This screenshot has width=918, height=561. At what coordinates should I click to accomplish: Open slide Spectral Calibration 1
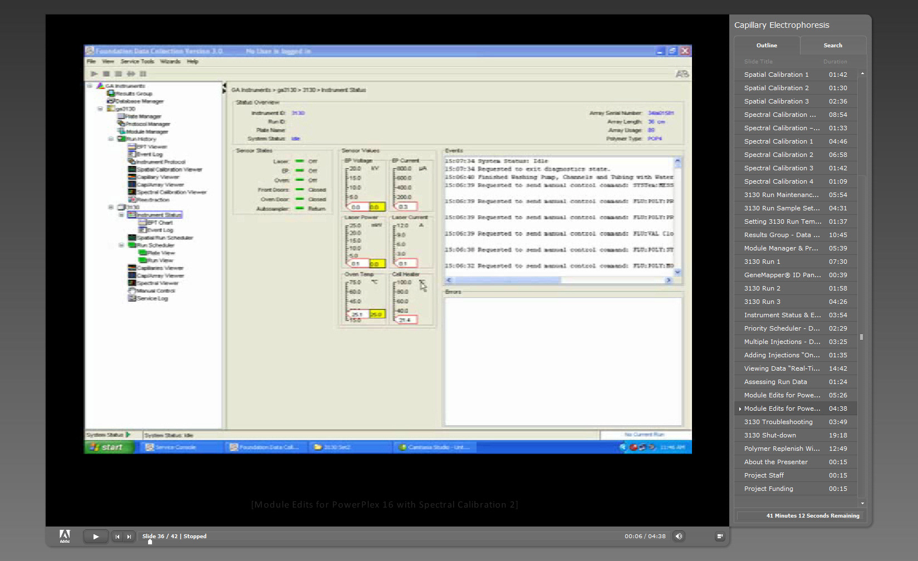click(x=796, y=141)
